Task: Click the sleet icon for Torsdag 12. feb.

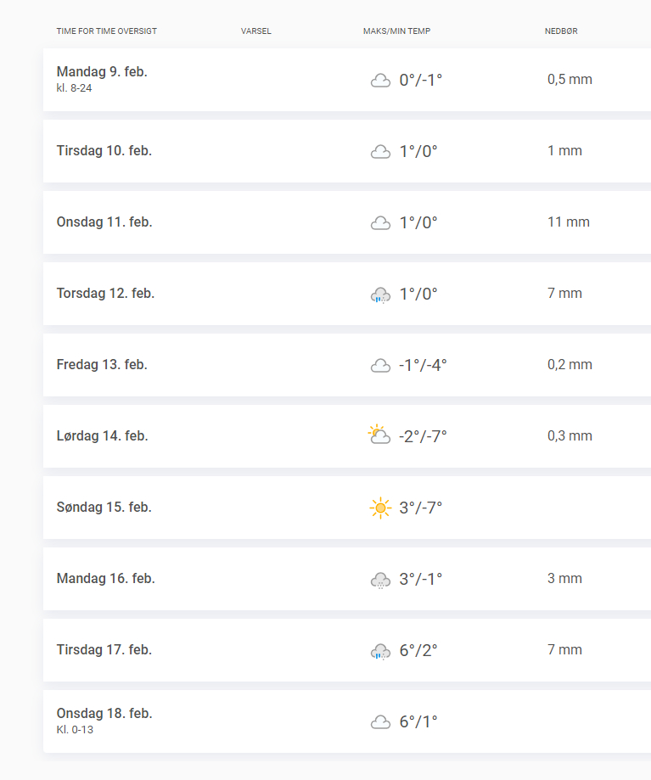Action: [x=380, y=295]
